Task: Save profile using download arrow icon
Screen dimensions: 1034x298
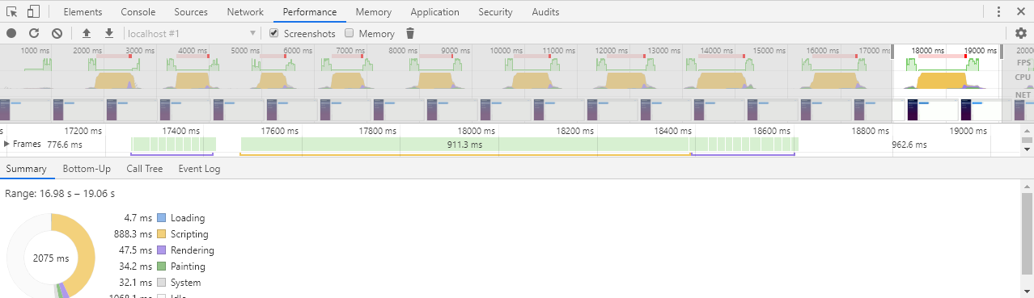Action: [109, 33]
